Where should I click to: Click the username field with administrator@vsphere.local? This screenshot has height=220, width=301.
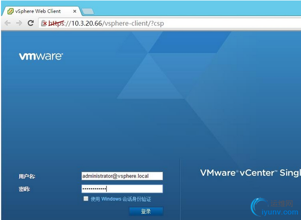pyautogui.click(x=122, y=176)
